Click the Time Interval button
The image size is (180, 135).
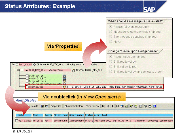click(x=93, y=106)
